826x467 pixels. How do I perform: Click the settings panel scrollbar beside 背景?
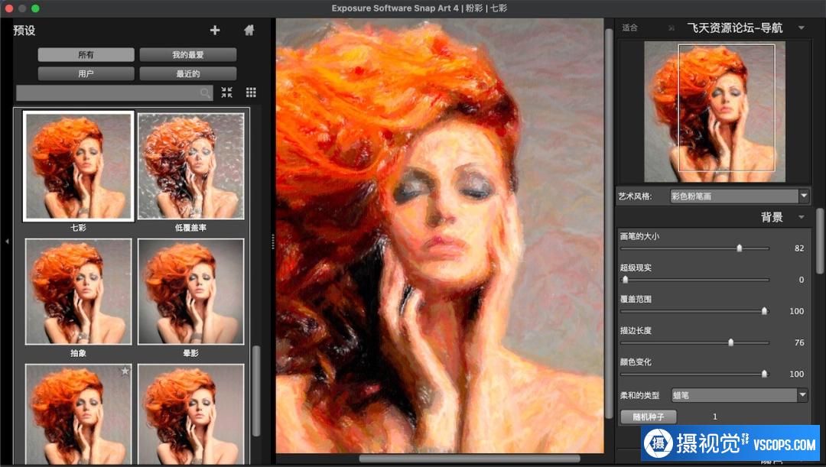[x=820, y=241]
